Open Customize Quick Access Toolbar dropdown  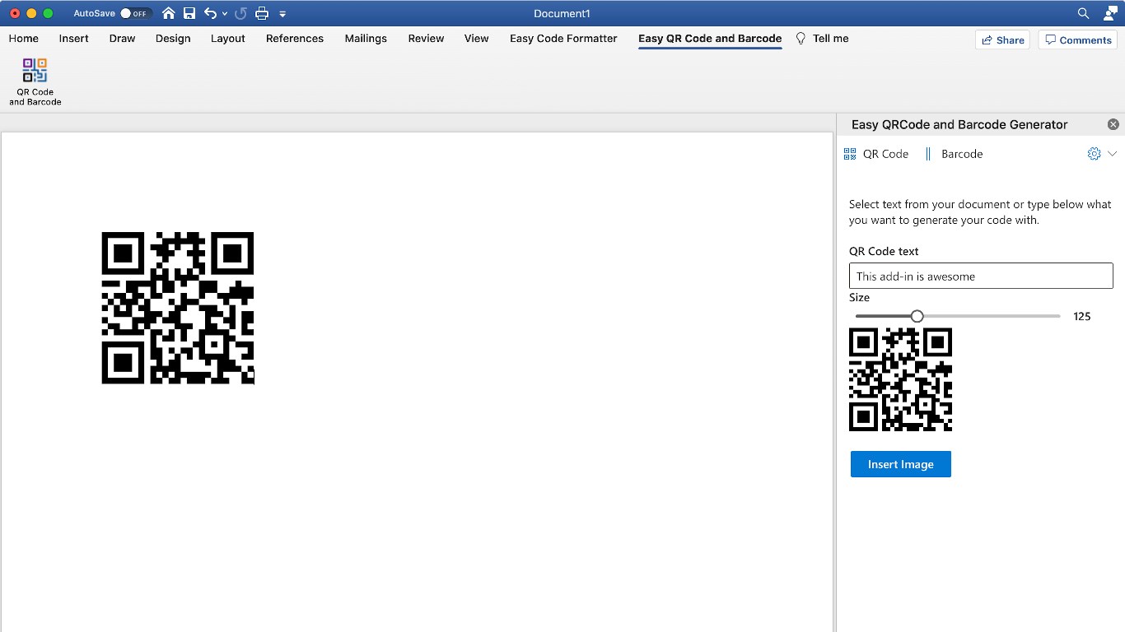[282, 14]
